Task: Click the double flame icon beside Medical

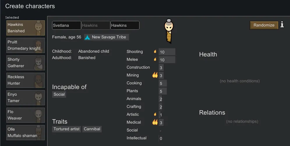Action: (155, 122)
